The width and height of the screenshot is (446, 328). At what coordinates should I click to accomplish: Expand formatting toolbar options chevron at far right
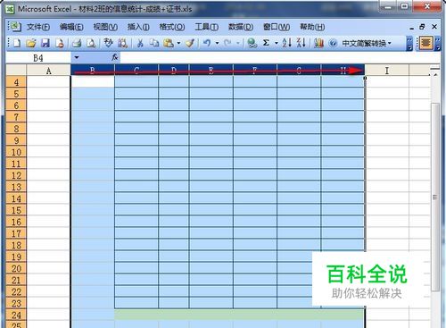438,43
